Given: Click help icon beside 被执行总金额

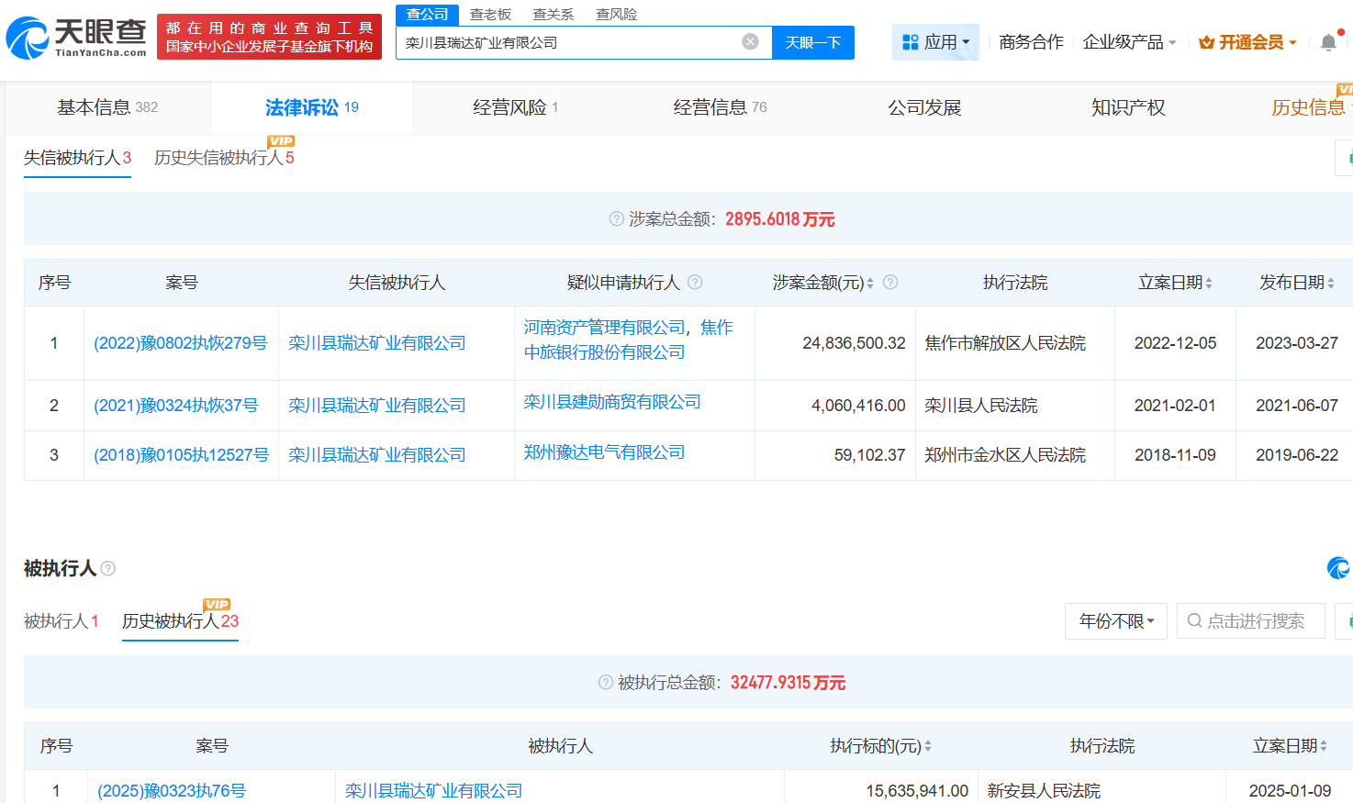Looking at the screenshot, I should pos(605,683).
